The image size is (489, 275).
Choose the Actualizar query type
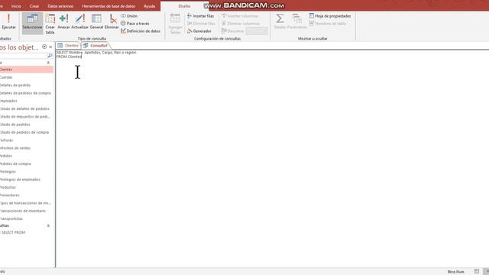tap(79, 22)
